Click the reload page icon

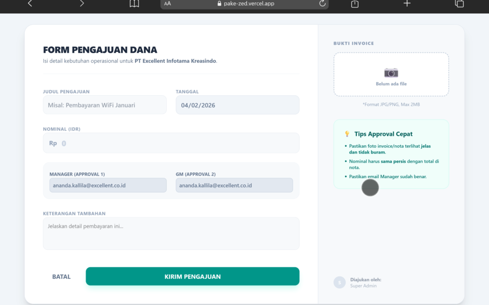click(x=322, y=3)
